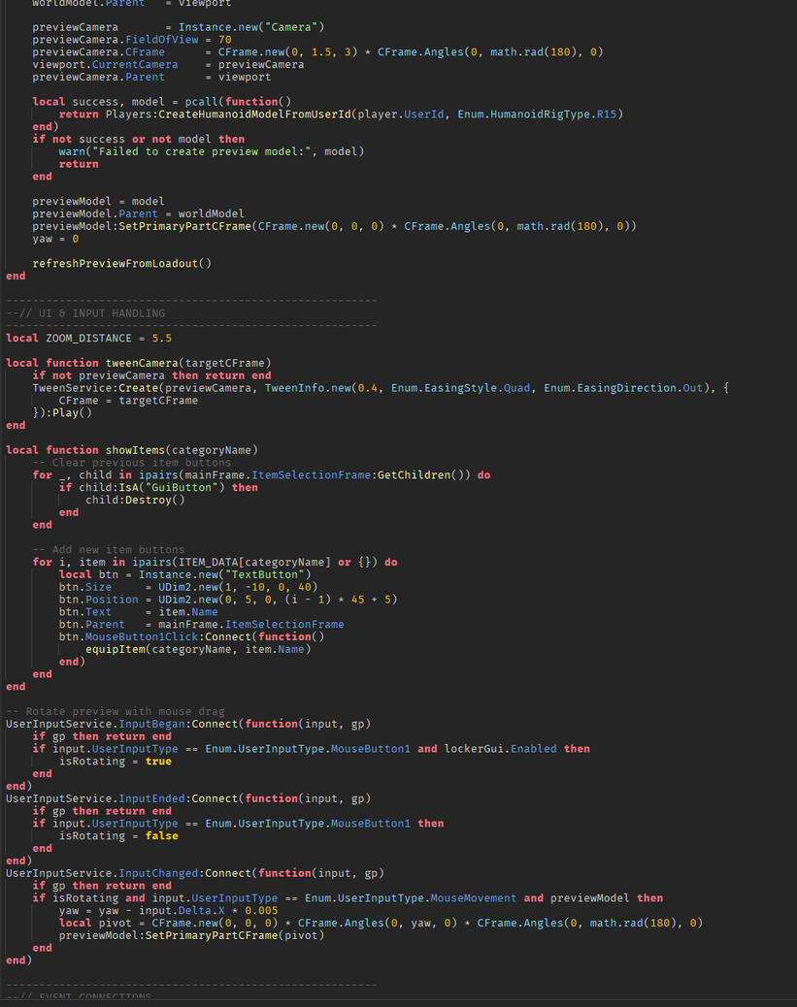Click the "yaw = 0" line

(55, 239)
